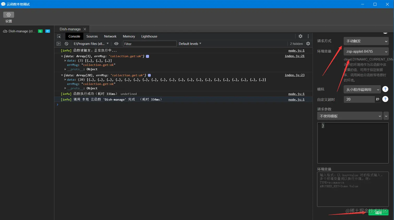Switch to the Dish-manage editor tab
394x220 pixels.
(x=70, y=29)
